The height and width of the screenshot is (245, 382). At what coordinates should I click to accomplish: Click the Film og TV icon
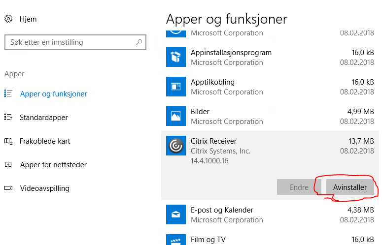pos(176,240)
